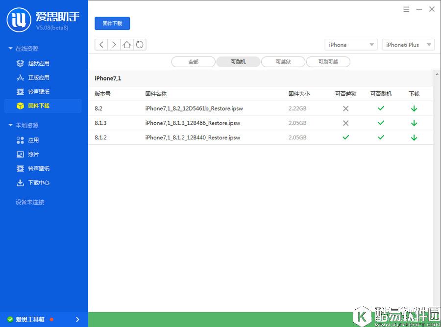Viewport: 441px width, 327px height.
Task: Refresh the firmware list
Action: tap(140, 45)
